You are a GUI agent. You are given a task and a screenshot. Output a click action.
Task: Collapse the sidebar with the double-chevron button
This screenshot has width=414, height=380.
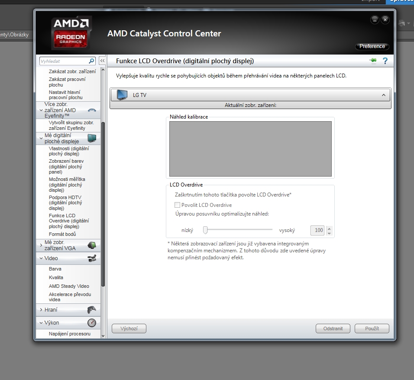click(x=103, y=61)
